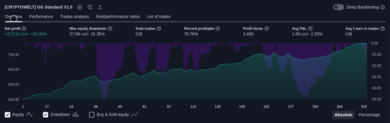Screen dimensions: 390x123
Task: Open strategy settings hexagon icon
Action: tap(80, 7)
